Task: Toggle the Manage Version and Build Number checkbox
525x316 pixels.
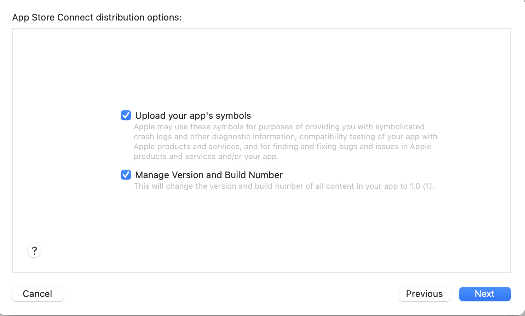Action: tap(126, 175)
